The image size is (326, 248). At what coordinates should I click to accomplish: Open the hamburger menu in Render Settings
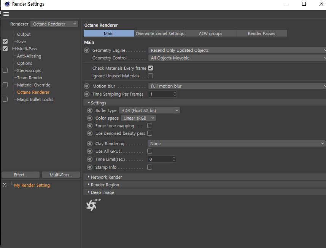6,14
